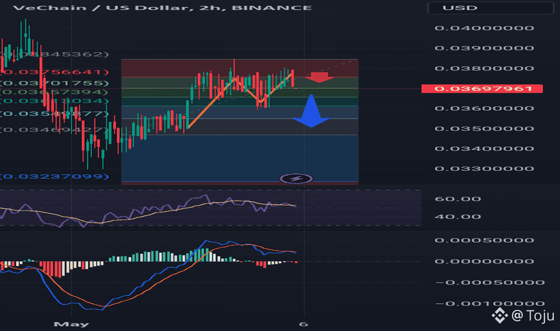Click the MACD 0.00000000 scale label
Image resolution: width=560 pixels, height=331 pixels.
coord(484,261)
